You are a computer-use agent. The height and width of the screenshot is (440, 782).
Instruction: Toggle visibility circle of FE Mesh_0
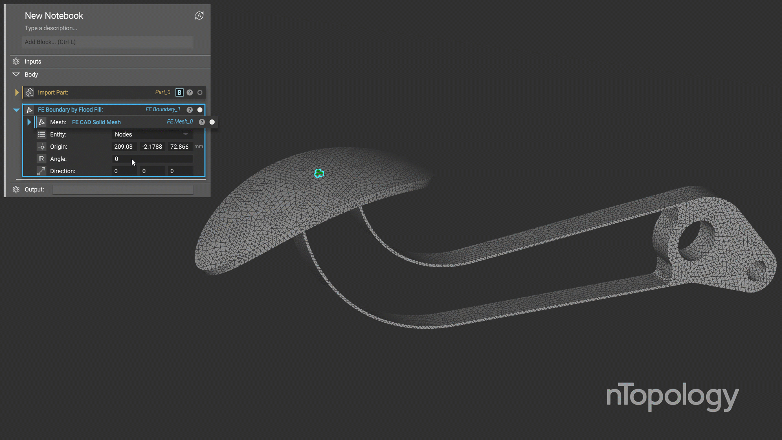point(212,122)
